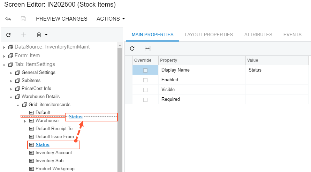
Task: Refresh the properties grid
Action: tap(132, 48)
